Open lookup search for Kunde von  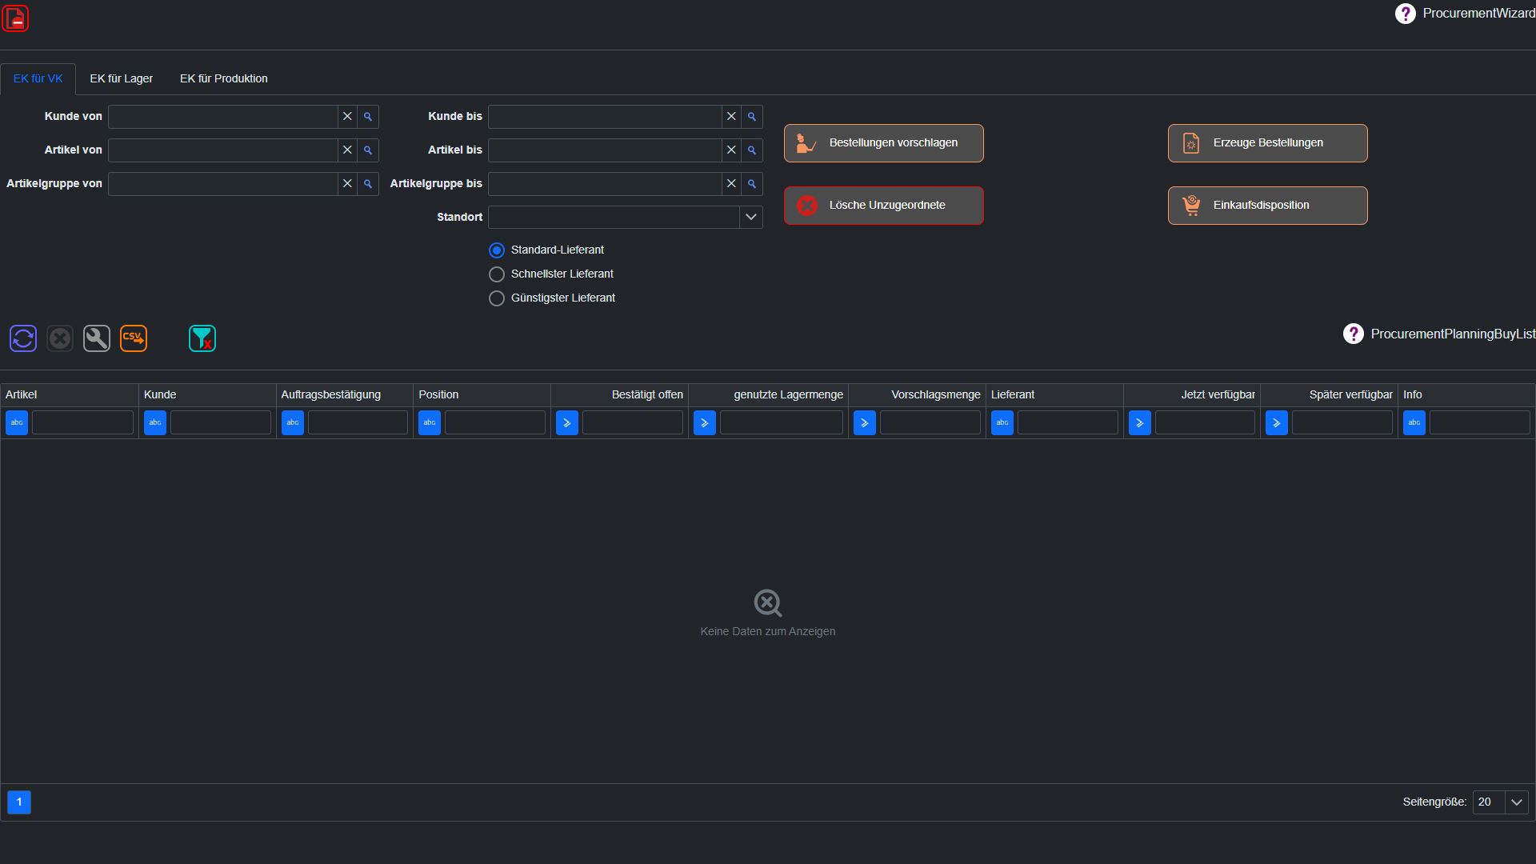368,117
